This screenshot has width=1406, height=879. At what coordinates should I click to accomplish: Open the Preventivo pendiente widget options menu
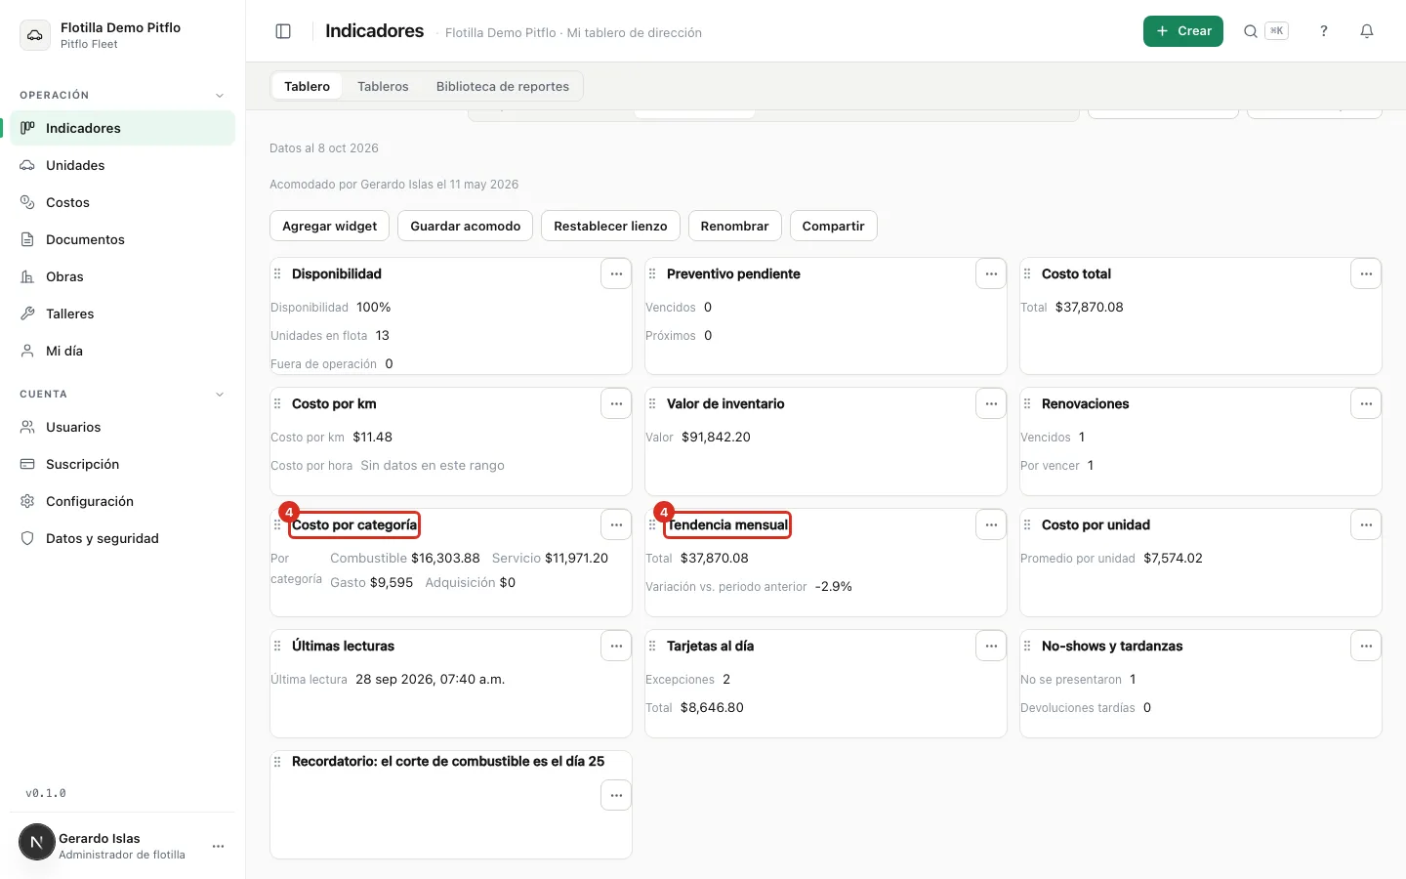point(991,274)
